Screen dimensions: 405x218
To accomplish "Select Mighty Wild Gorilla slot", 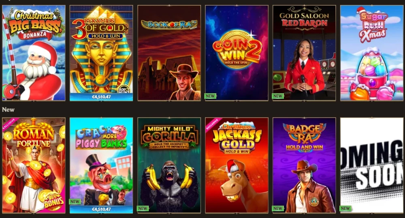I will point(169,165).
